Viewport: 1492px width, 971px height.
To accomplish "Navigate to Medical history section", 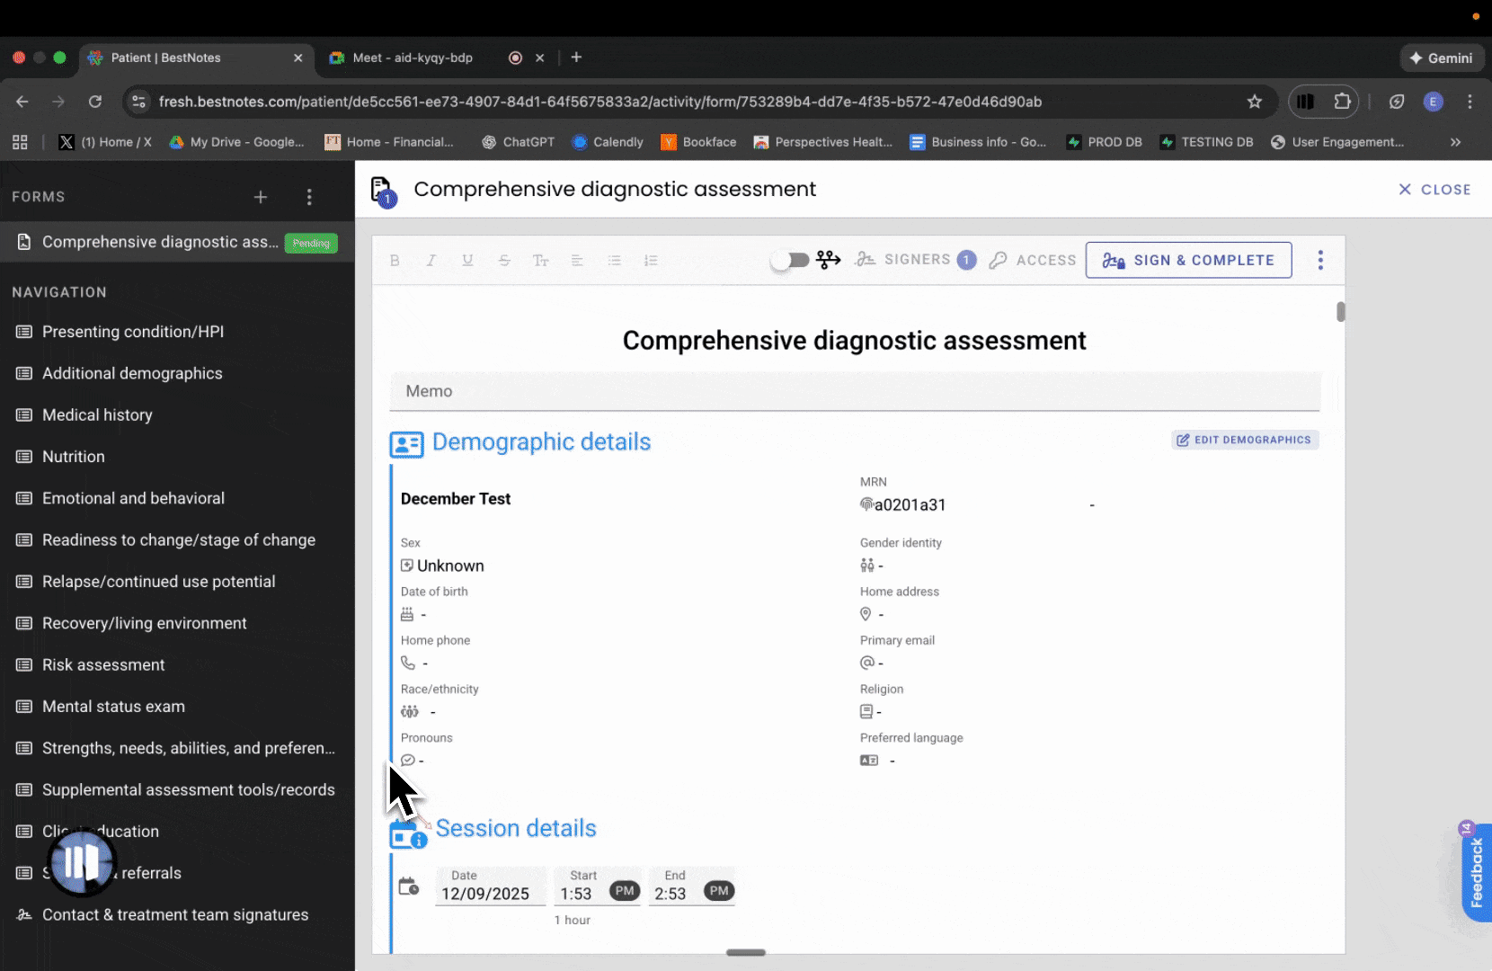I will pos(97,415).
